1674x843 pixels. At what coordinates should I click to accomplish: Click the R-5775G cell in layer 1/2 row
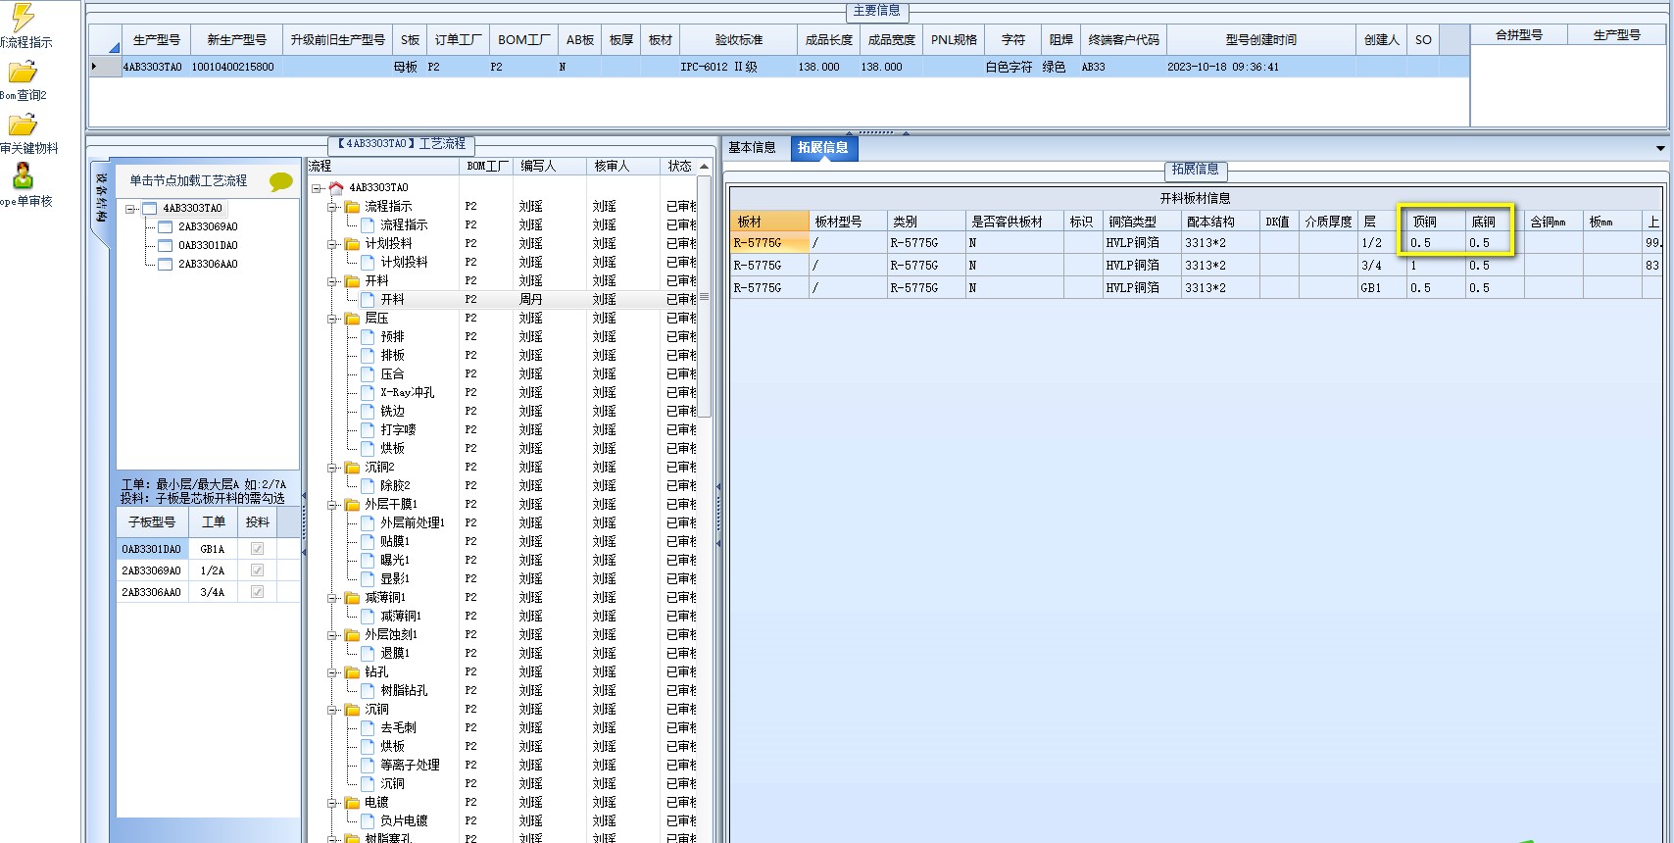point(769,243)
